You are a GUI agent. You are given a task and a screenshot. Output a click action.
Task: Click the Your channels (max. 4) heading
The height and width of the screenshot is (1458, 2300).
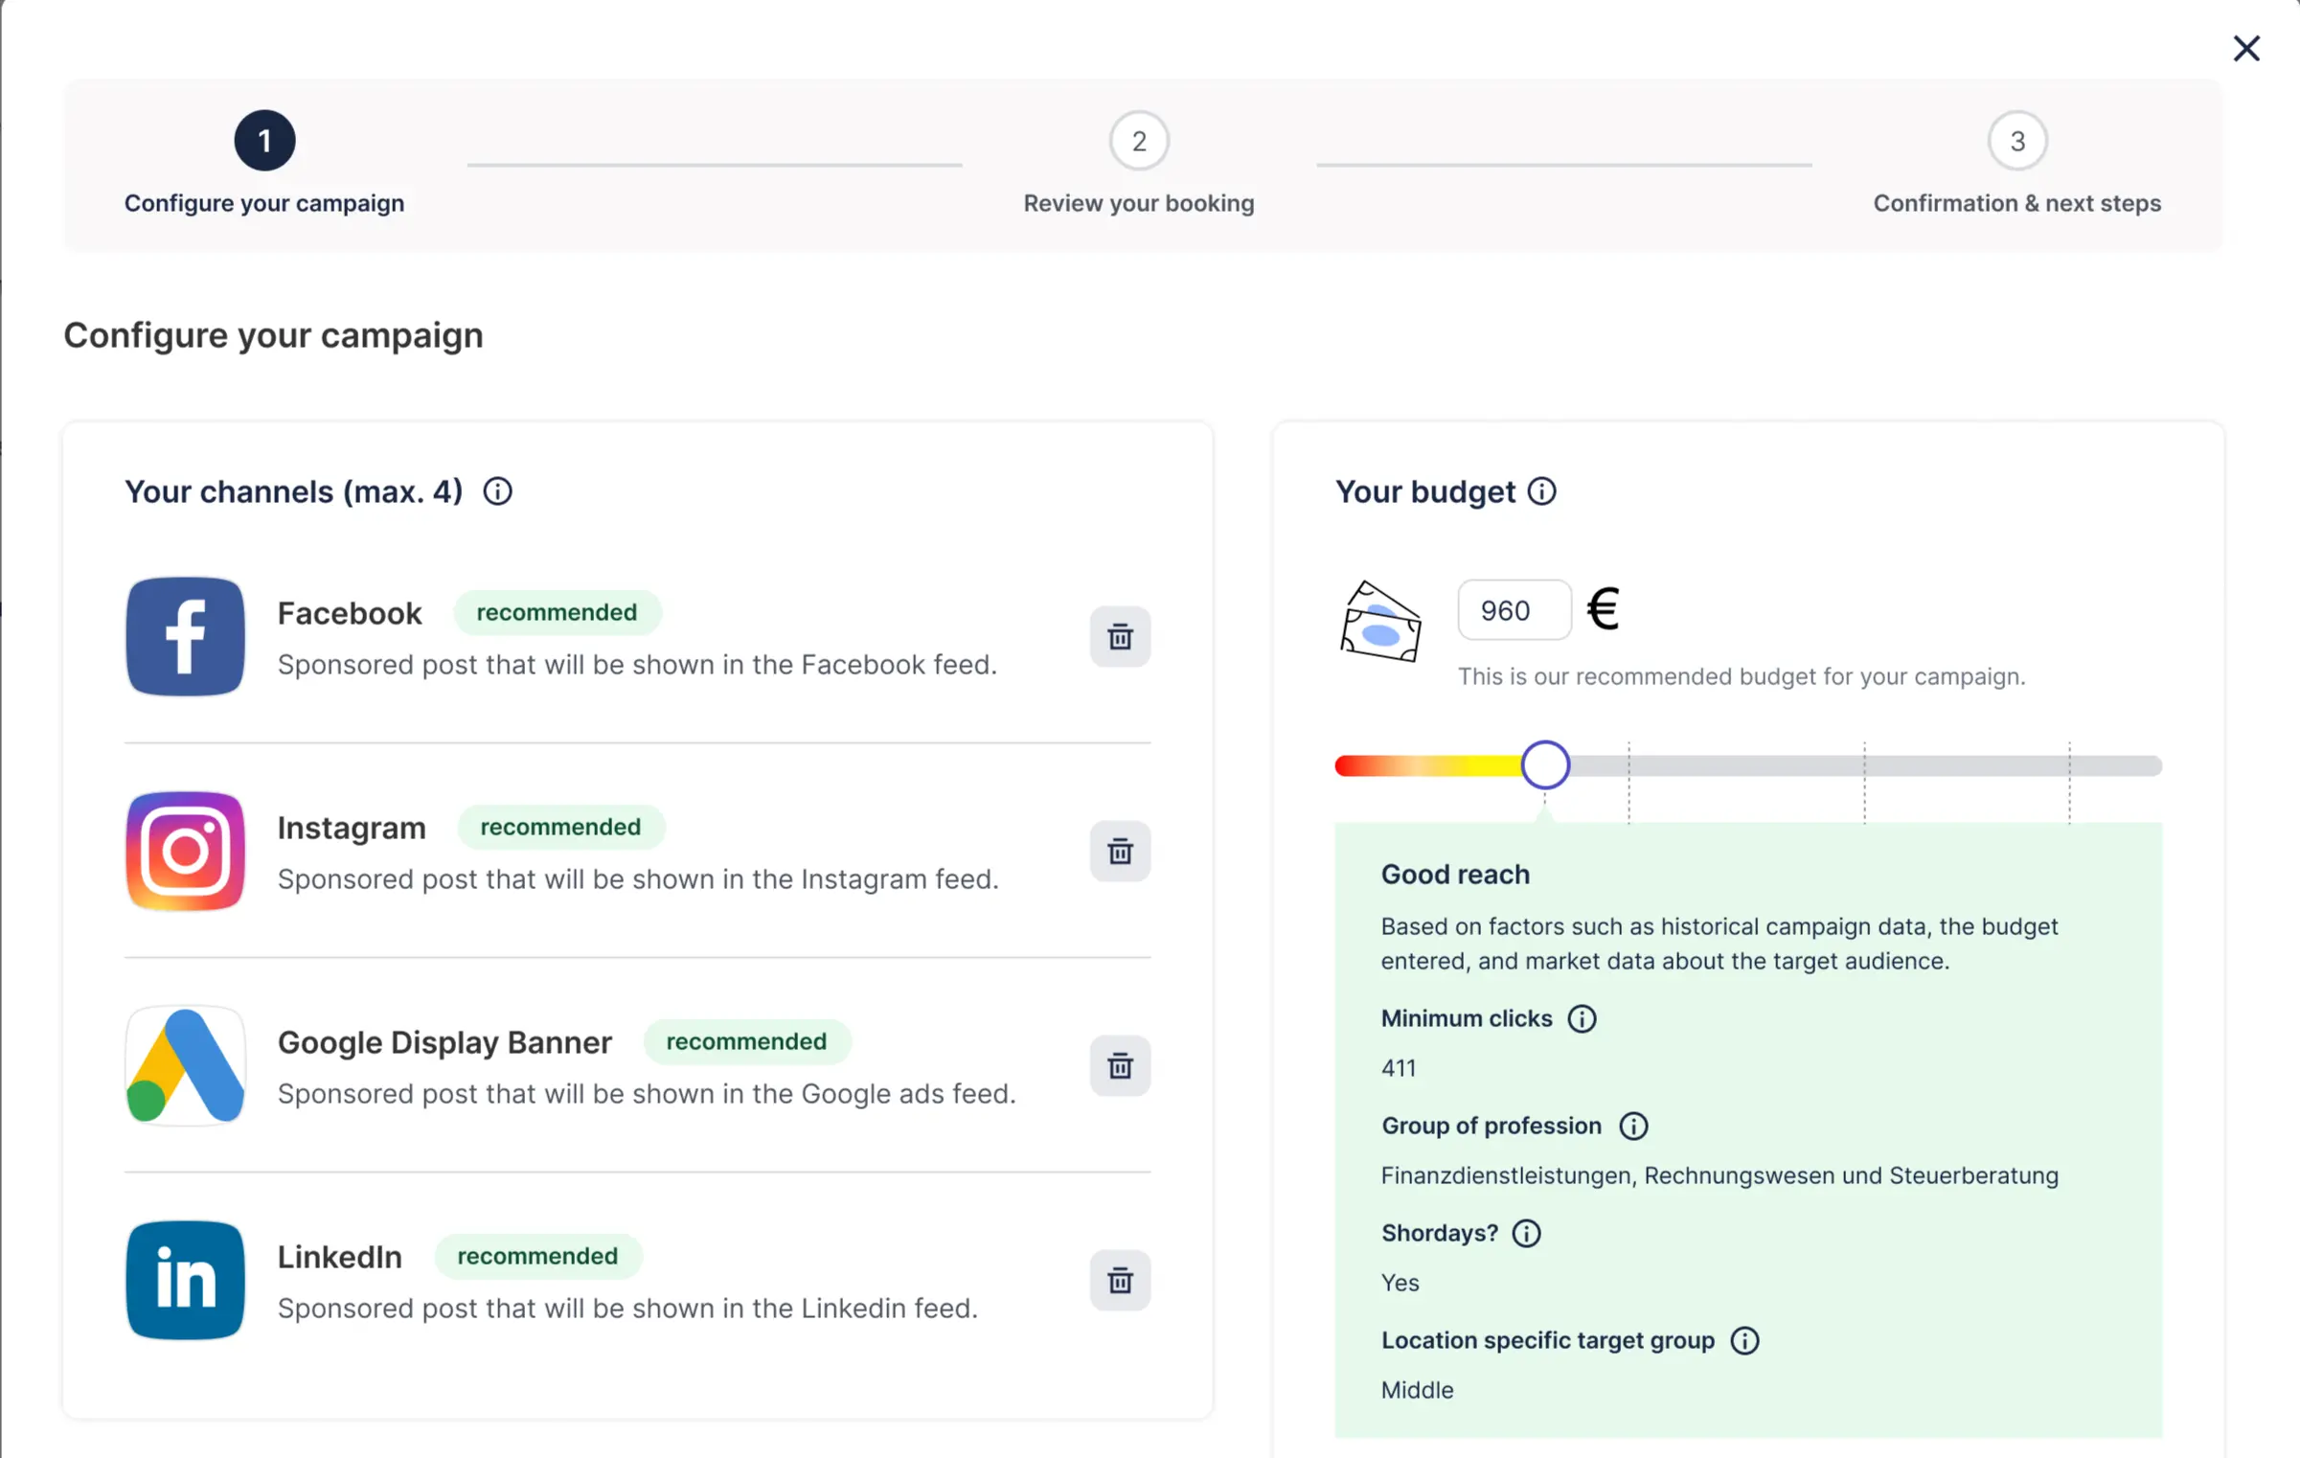pyautogui.click(x=294, y=491)
